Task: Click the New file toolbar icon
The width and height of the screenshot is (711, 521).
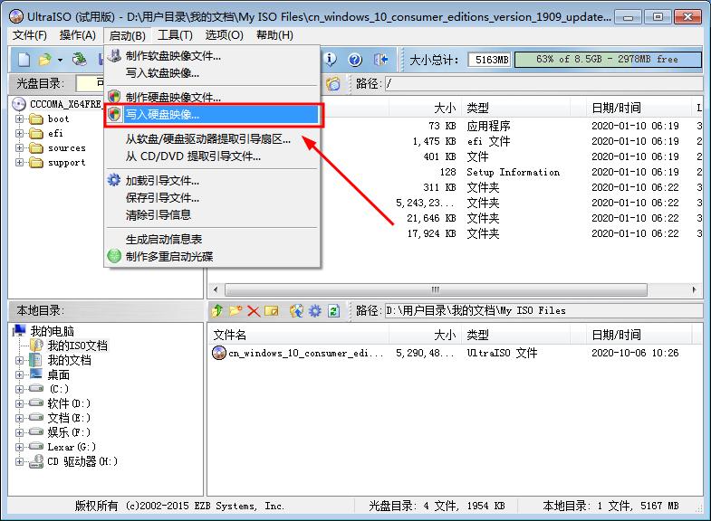Action: (x=24, y=60)
